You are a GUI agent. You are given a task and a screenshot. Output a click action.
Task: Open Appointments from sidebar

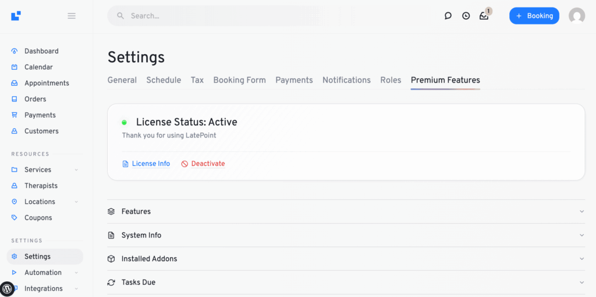pos(47,83)
